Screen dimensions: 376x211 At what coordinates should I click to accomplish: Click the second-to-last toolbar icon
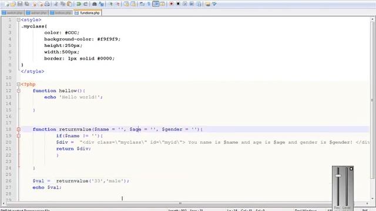pyautogui.click(x=207, y=4)
